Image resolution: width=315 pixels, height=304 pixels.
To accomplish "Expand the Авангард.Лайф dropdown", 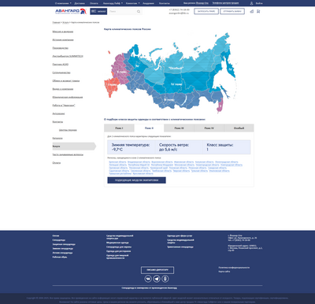I will [113, 3].
